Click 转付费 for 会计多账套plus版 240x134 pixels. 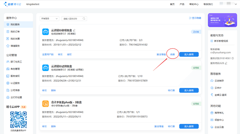171,126
